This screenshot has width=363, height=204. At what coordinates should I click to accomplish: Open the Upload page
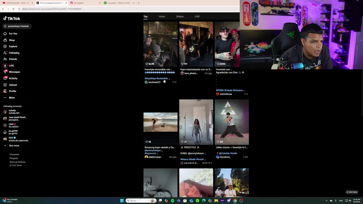[10, 85]
